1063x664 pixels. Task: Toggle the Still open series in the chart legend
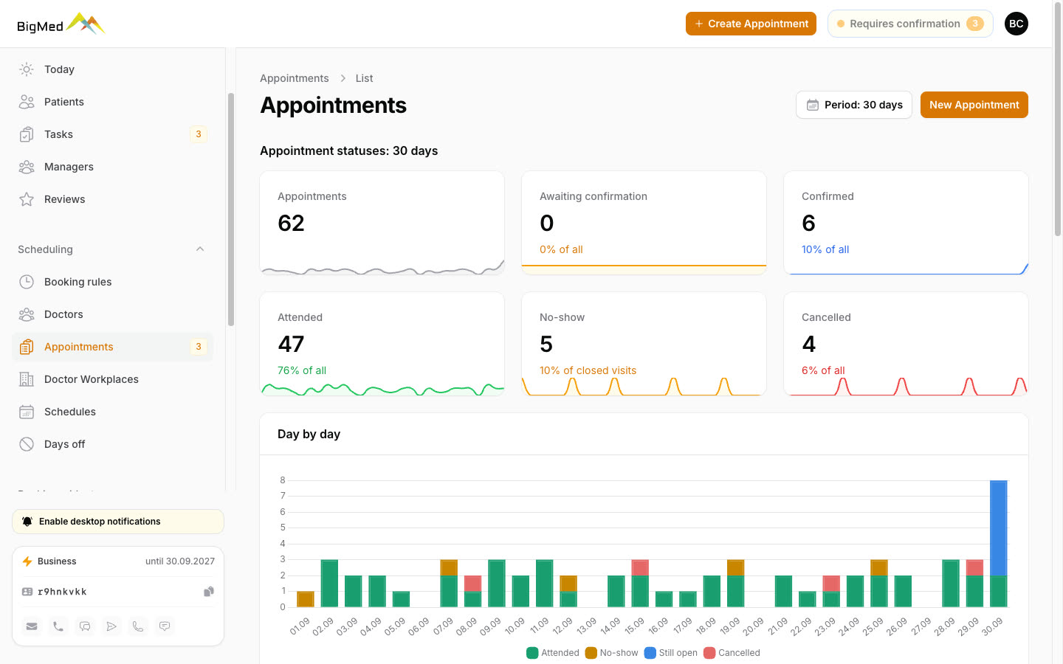(671, 653)
